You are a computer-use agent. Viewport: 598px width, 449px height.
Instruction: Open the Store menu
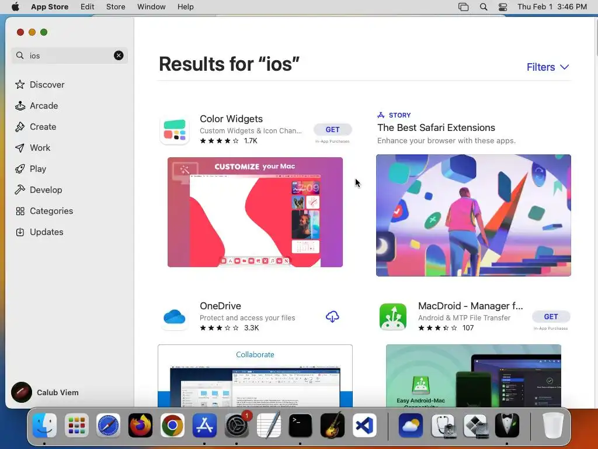coord(116,7)
